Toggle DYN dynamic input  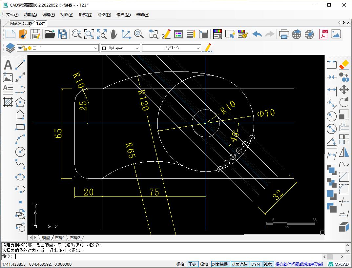(255, 264)
